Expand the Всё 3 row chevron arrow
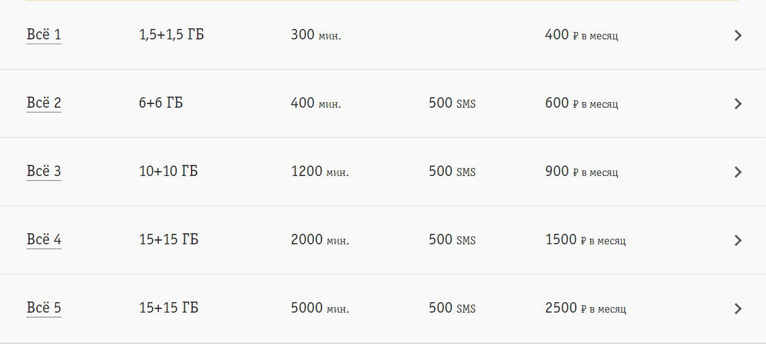The image size is (766, 344). [x=738, y=172]
